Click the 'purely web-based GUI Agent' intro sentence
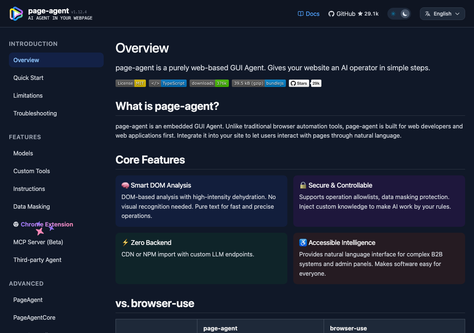474x333 pixels. pos(273,68)
